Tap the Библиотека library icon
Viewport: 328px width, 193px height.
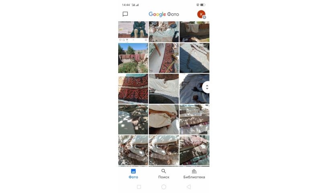point(194,171)
